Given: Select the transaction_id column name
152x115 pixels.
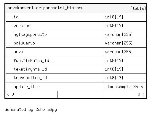Looking at the screenshot, I should (x=30, y=78).
